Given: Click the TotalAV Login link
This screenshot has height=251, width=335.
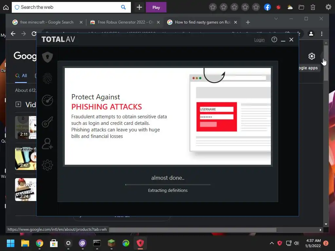Looking at the screenshot, I should [259, 40].
